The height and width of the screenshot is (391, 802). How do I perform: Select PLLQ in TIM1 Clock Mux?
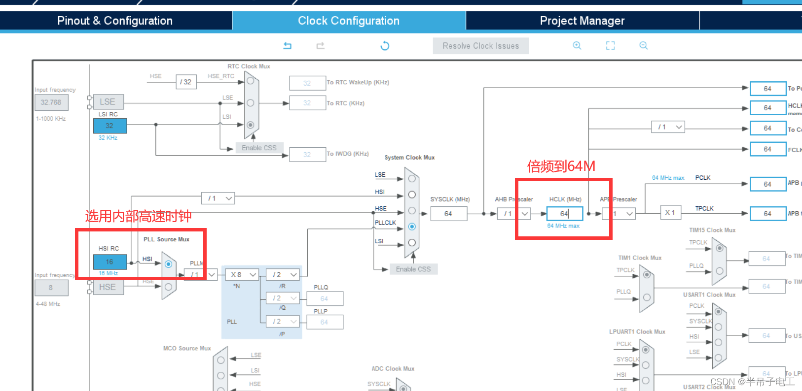(x=647, y=297)
